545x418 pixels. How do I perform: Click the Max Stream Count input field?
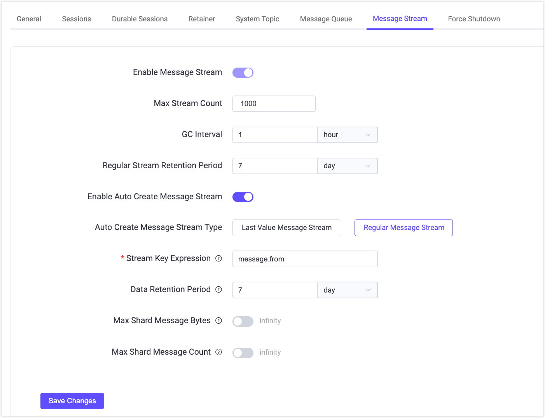click(x=274, y=104)
